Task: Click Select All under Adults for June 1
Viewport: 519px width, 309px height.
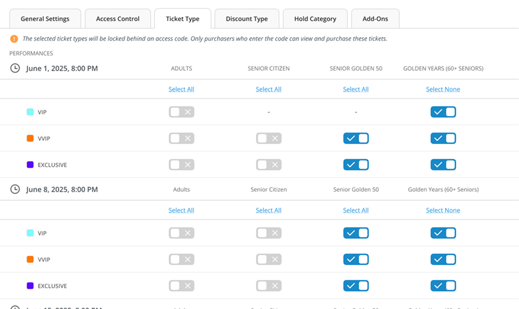Action: (x=181, y=89)
